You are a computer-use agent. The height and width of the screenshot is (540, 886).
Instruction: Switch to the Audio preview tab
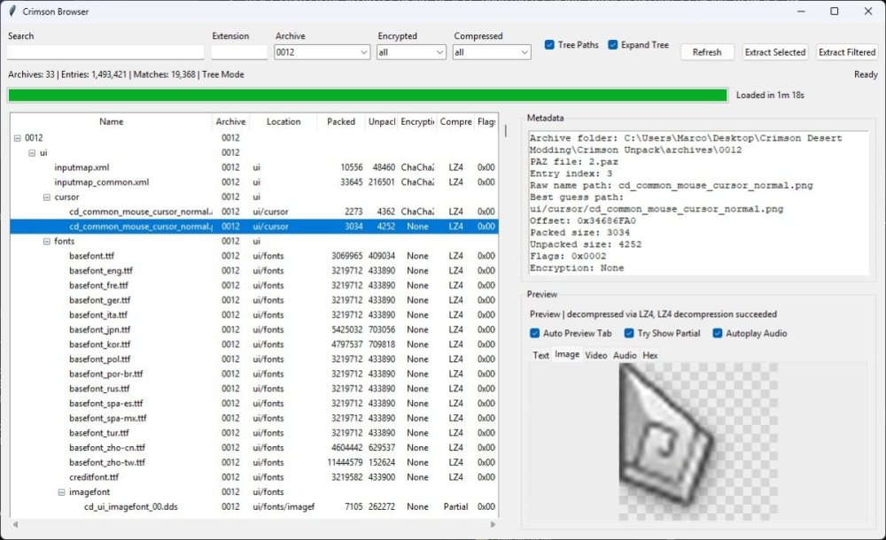tap(625, 355)
